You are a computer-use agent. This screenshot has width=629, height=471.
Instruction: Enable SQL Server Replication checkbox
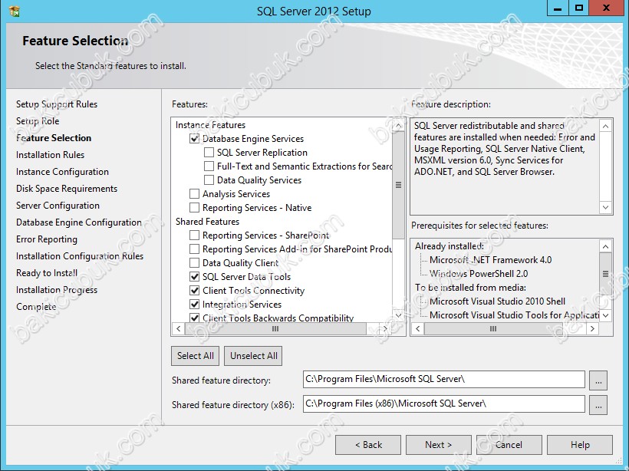[209, 153]
